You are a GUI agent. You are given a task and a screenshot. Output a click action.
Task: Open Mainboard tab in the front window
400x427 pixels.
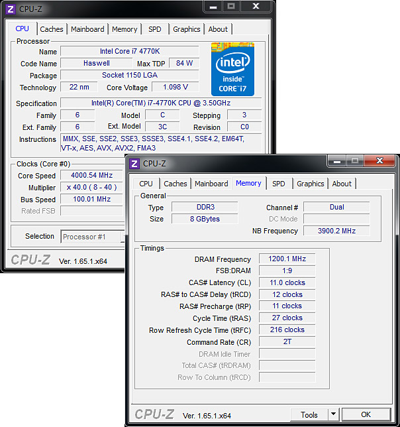211,184
